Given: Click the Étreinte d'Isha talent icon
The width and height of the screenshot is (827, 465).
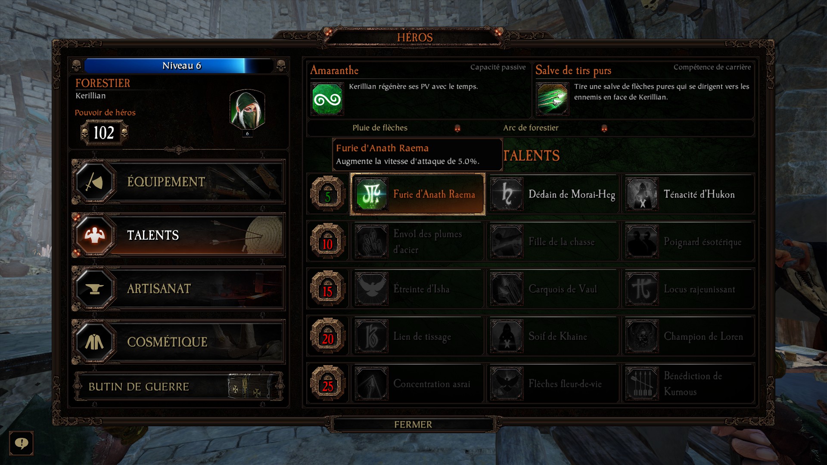Looking at the screenshot, I should pyautogui.click(x=371, y=289).
